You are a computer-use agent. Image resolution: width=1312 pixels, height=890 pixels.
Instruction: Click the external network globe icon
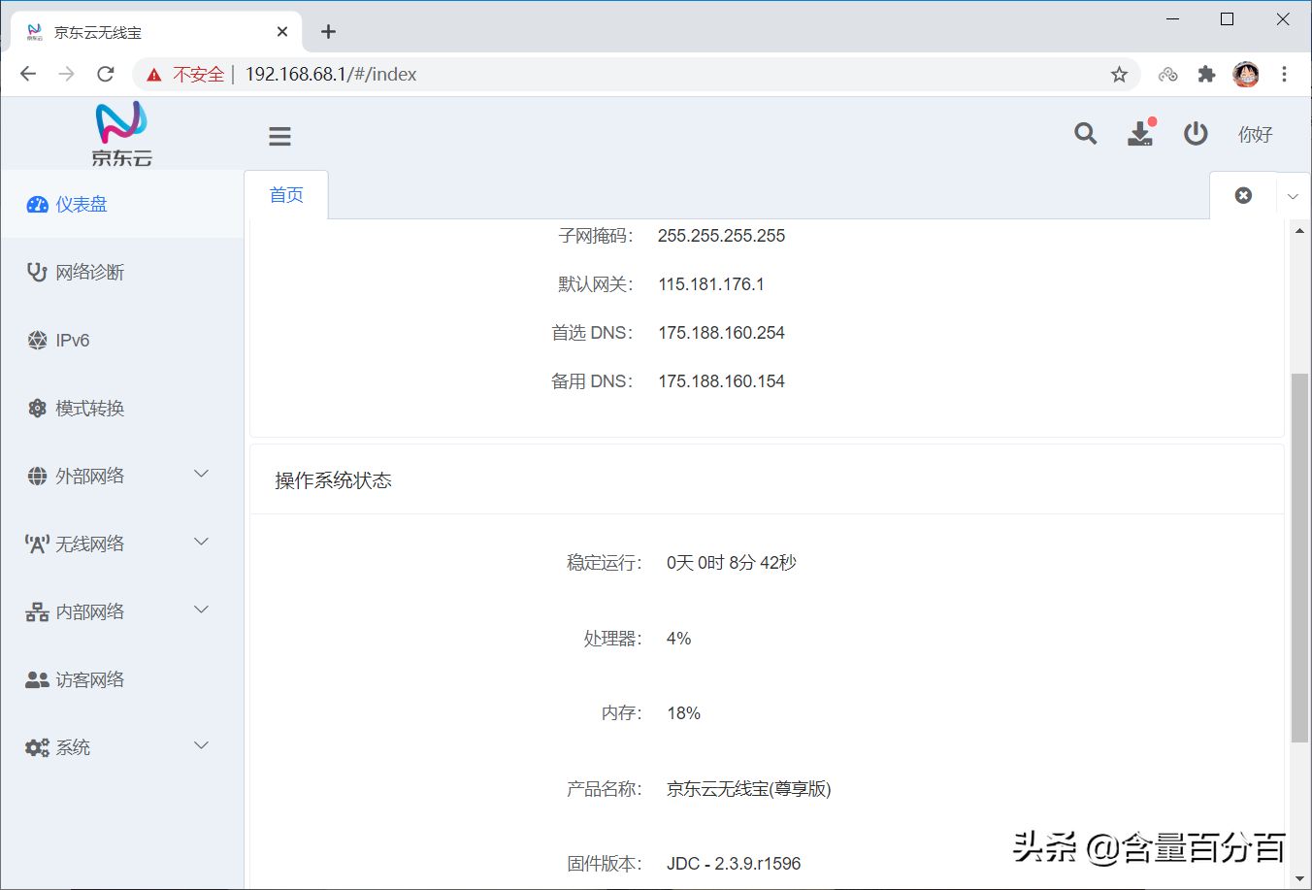pyautogui.click(x=37, y=477)
